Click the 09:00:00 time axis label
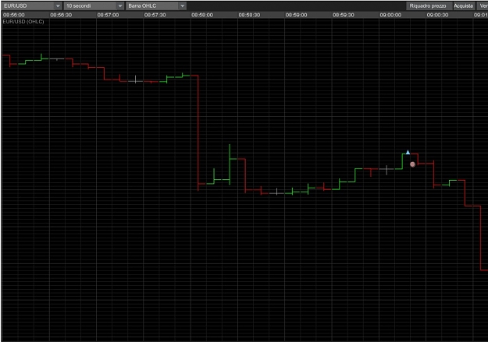 tap(390, 15)
